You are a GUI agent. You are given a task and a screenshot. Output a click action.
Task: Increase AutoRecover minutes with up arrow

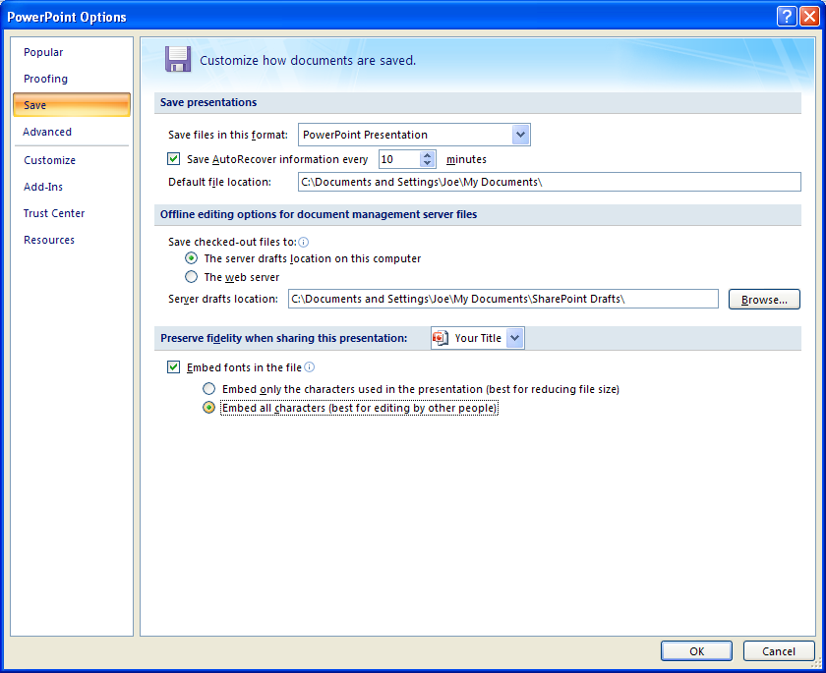(x=427, y=155)
